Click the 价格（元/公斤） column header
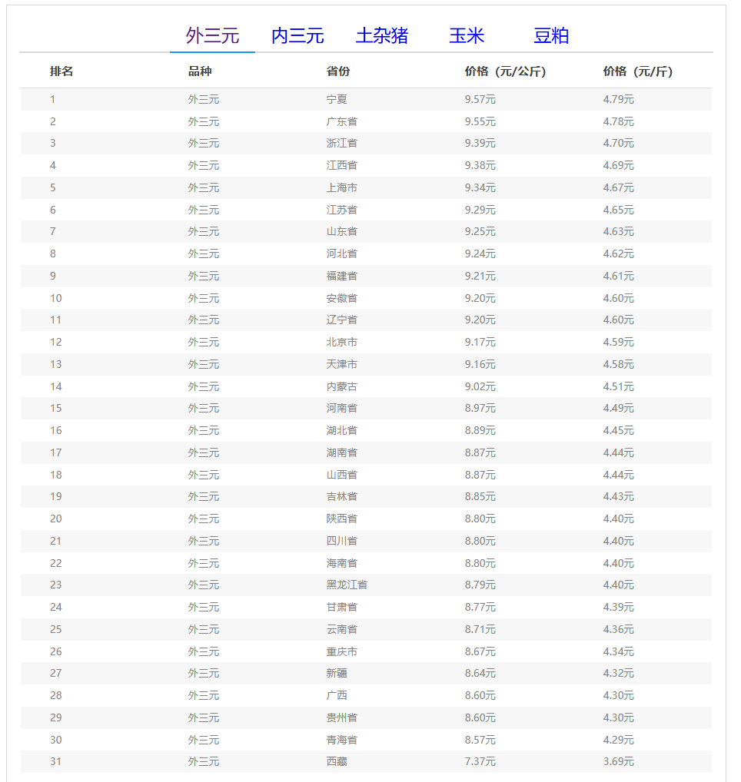 coord(505,71)
